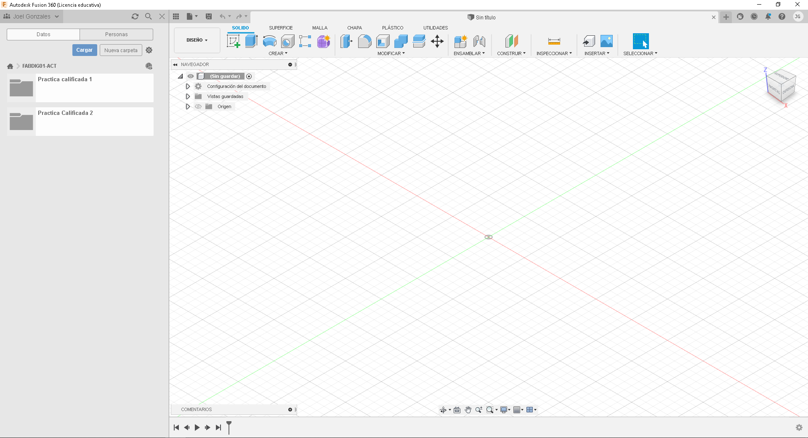Open the Practica calificada 1 folder
Screen dimensions: 808x438
point(80,88)
